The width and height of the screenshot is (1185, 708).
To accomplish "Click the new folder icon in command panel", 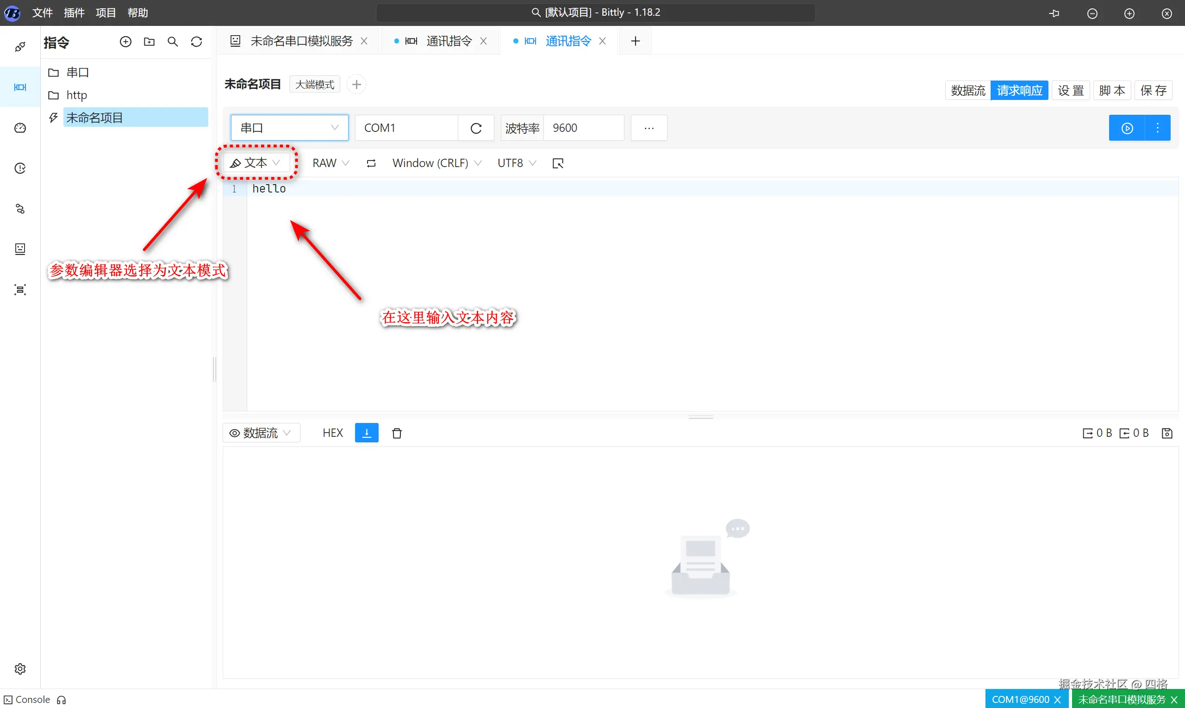I will (150, 42).
